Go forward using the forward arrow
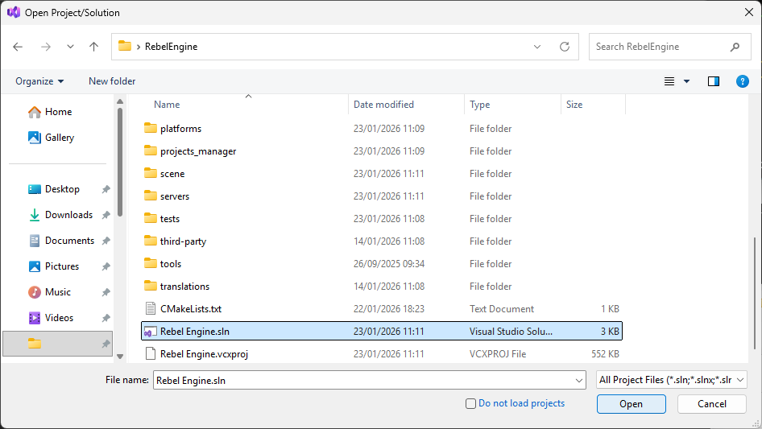762x429 pixels. point(46,47)
